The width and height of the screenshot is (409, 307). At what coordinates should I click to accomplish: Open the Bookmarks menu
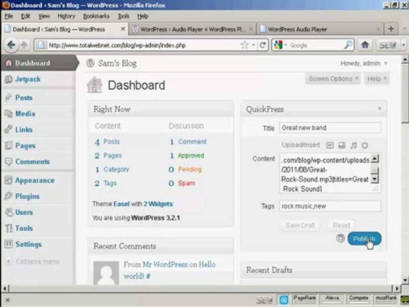coord(96,16)
